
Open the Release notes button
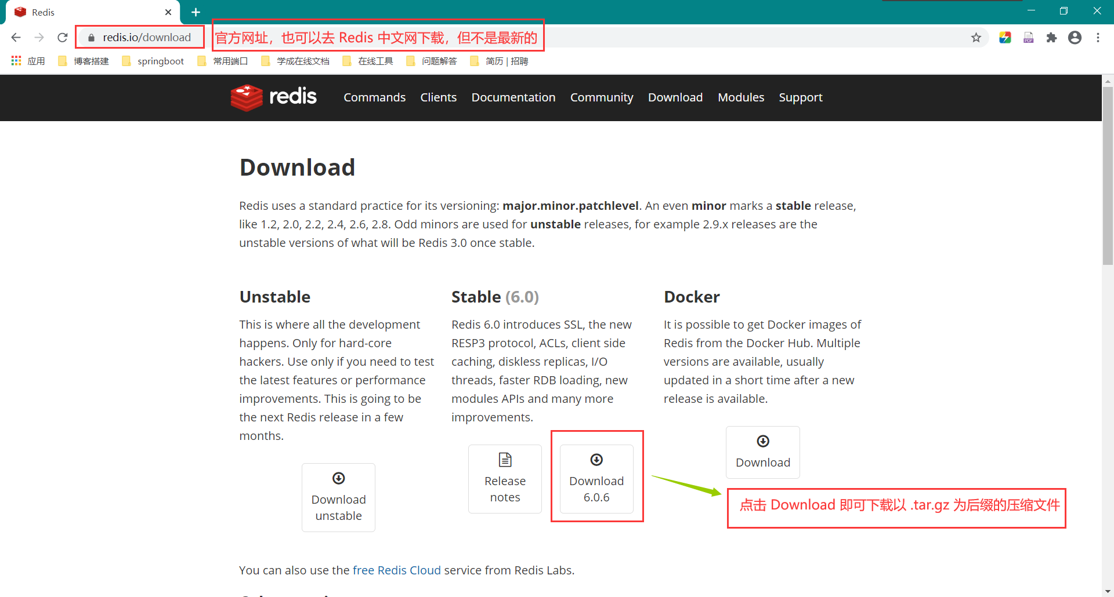505,479
